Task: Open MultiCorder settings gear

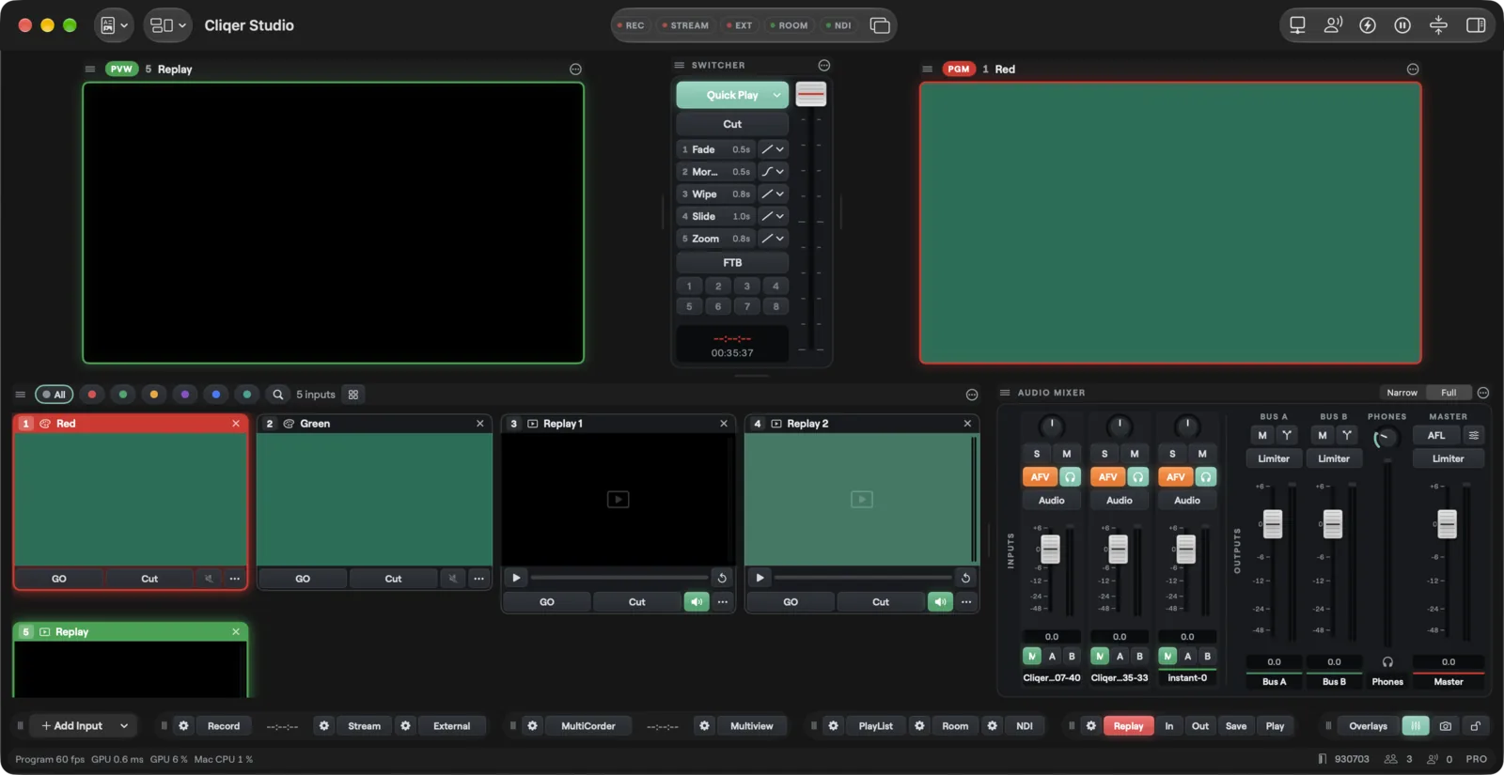Action: click(x=532, y=726)
